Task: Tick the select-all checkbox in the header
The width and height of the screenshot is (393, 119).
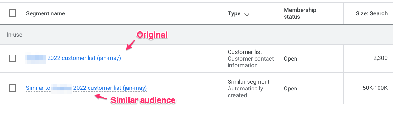Action: pyautogui.click(x=13, y=13)
